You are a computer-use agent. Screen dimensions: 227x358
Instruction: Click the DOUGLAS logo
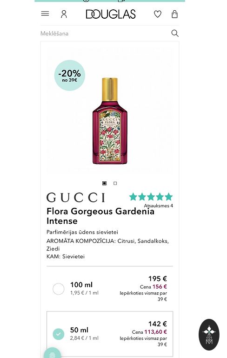click(x=111, y=14)
